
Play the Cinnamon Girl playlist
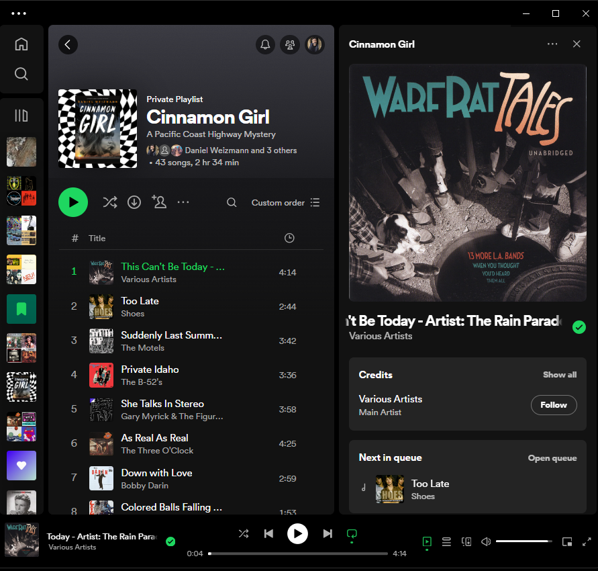coord(73,202)
